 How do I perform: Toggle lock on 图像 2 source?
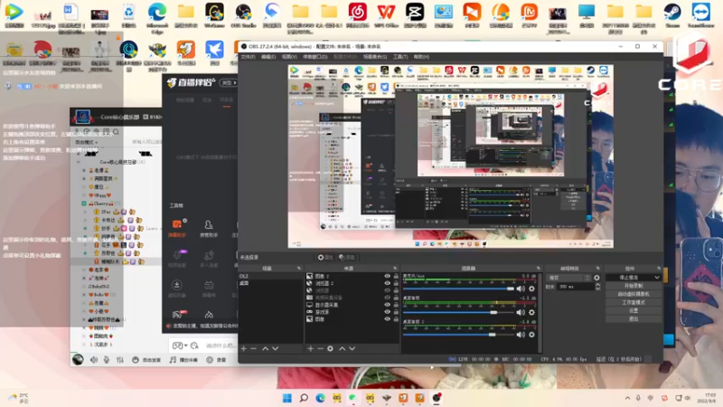click(x=396, y=276)
